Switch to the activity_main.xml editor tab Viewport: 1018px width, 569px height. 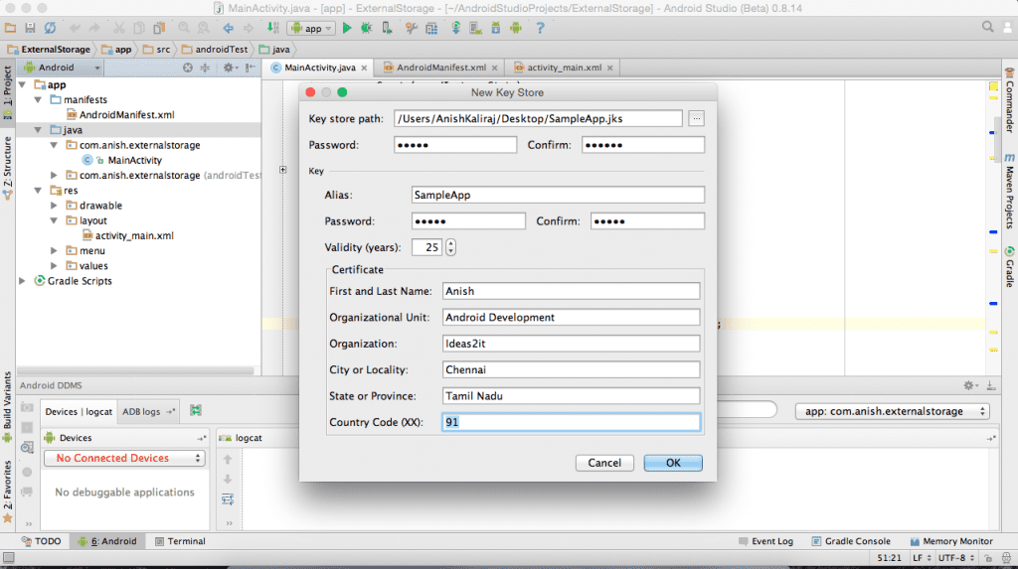click(564, 68)
